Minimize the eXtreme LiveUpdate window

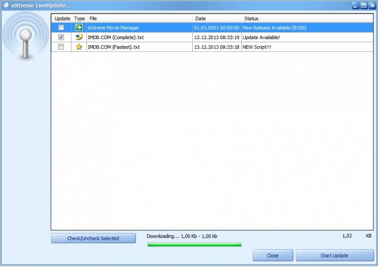[356, 6]
